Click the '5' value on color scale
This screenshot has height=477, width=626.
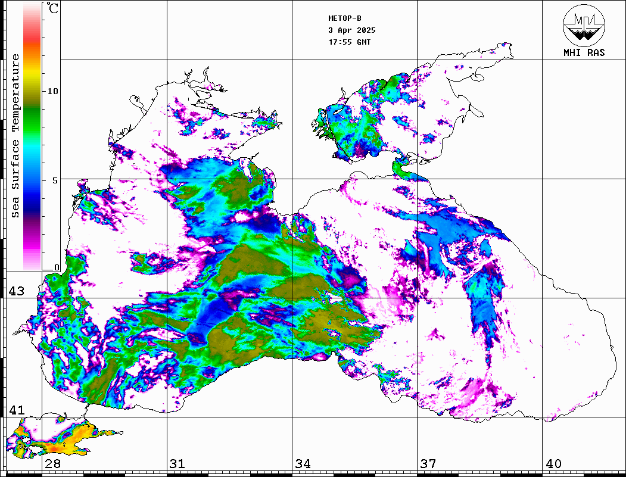(55, 180)
